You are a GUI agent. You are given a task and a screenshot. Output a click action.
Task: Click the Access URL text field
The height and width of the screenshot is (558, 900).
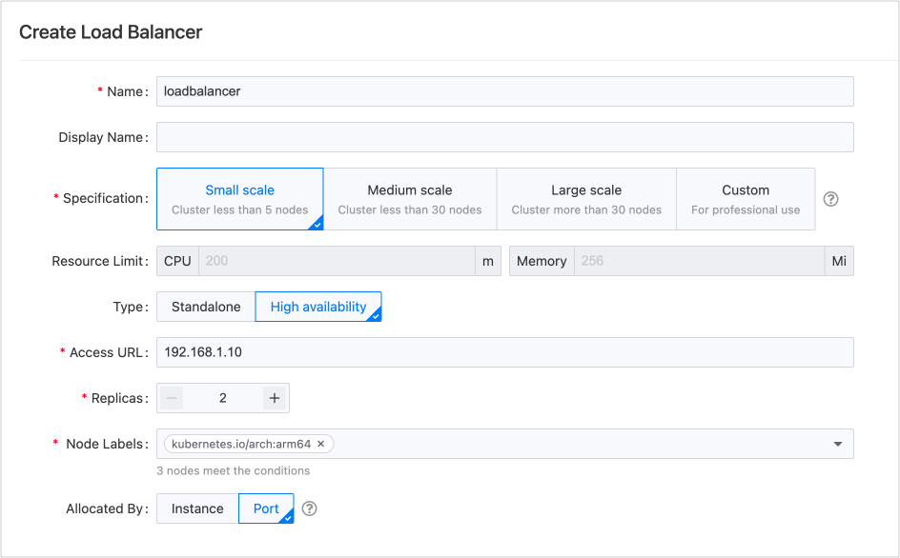[x=504, y=352]
